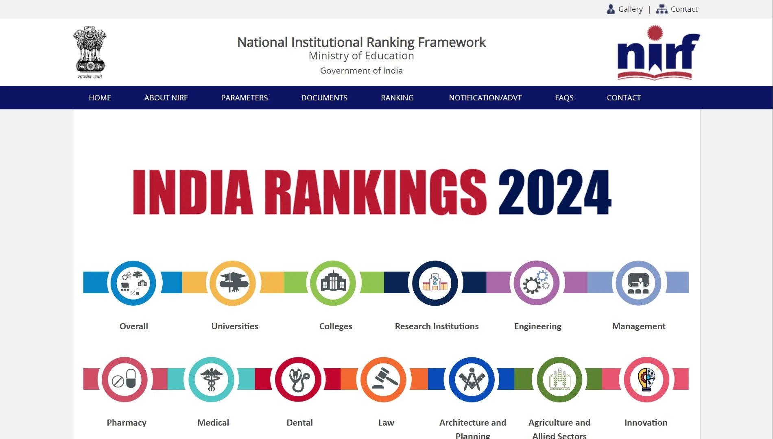The width and height of the screenshot is (773, 439).
Task: Open the Medical caduceus icon
Action: pos(211,380)
